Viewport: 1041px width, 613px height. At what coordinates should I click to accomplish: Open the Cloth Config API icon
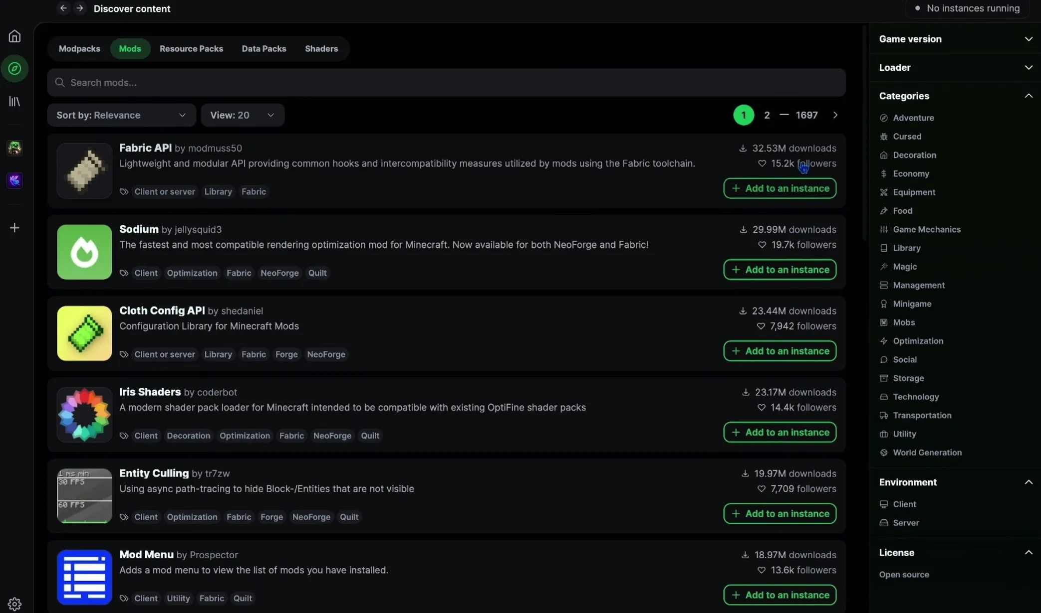tap(84, 333)
